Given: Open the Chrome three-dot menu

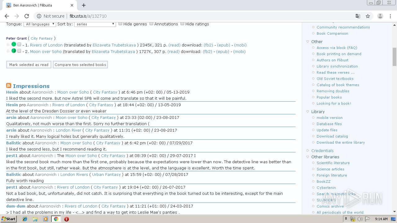Looking at the screenshot, I should pos(390,16).
